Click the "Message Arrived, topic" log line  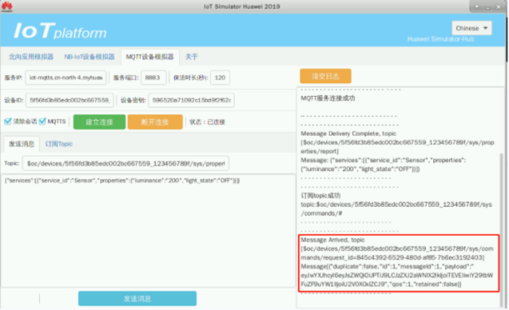tap(332, 240)
